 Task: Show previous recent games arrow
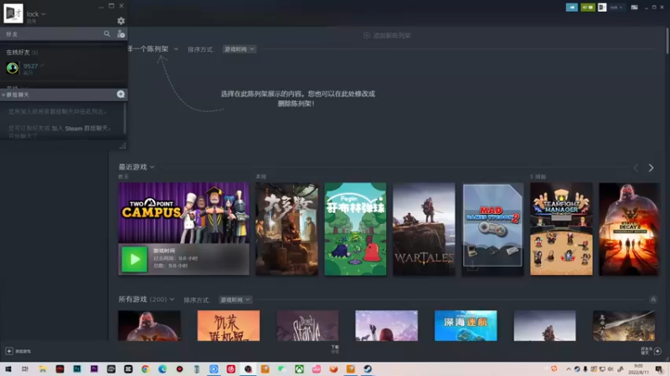636,168
